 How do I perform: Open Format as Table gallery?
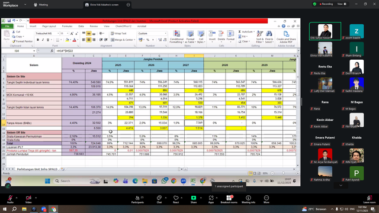click(x=190, y=37)
